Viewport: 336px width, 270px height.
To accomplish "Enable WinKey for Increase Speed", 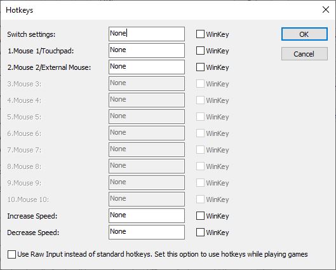I will pos(200,216).
